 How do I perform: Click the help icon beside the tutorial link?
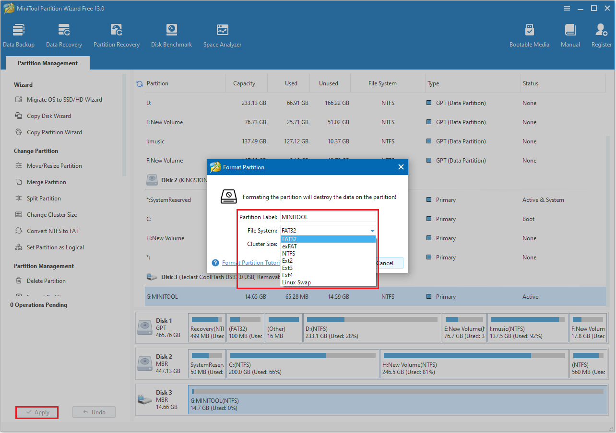click(x=214, y=263)
